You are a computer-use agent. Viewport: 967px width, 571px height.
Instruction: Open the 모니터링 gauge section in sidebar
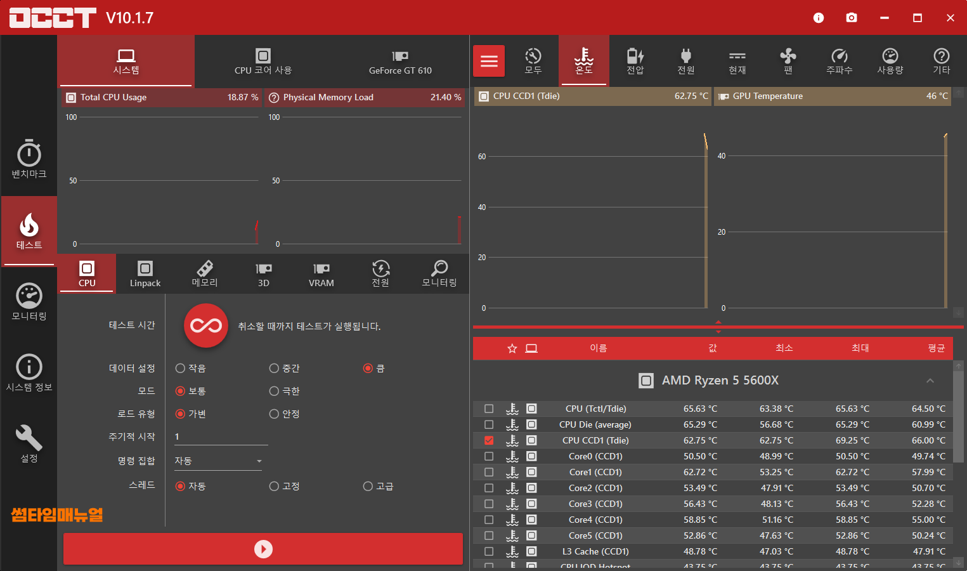[29, 302]
